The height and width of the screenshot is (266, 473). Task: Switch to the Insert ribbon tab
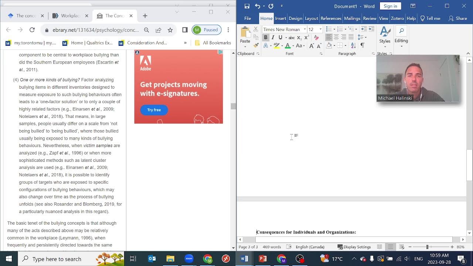(x=280, y=18)
